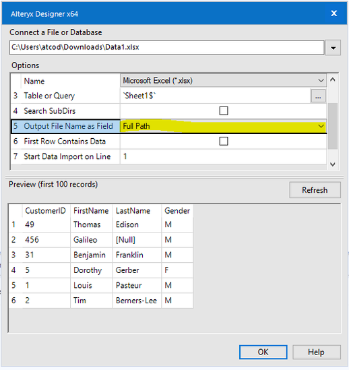Enable the Search SubDirs checkbox
The image size is (349, 370).
point(224,111)
